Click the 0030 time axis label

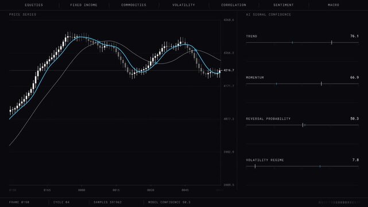click(150, 190)
